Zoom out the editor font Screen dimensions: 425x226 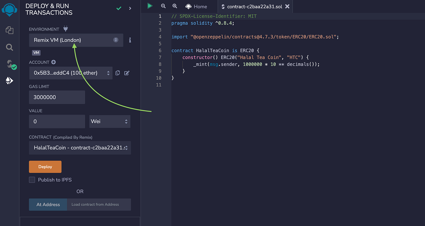[163, 6]
